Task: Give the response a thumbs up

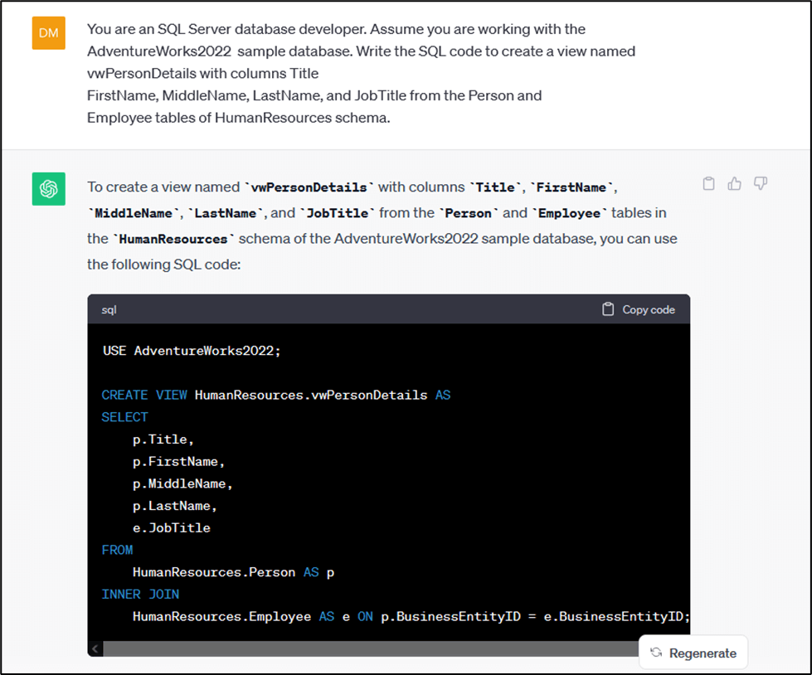Action: [x=734, y=184]
